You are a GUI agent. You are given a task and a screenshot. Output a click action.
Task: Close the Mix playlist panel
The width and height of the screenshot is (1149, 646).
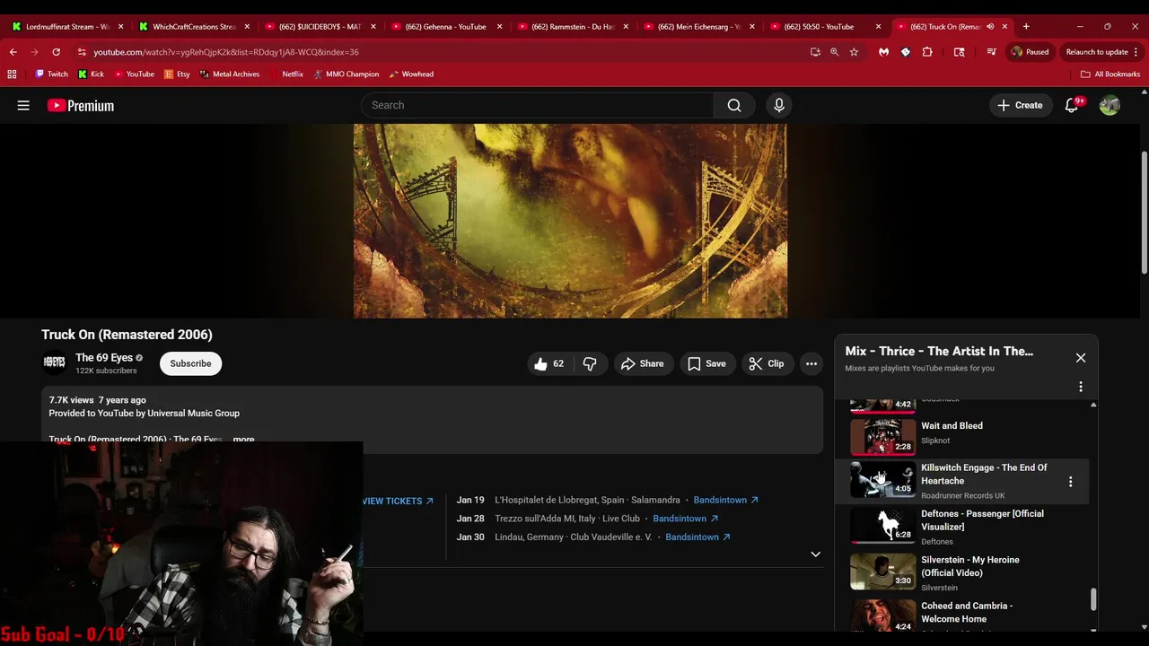pos(1081,358)
